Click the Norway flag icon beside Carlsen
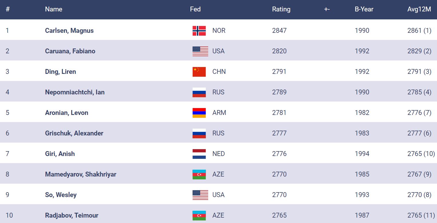The image size is (437, 223). click(x=199, y=31)
